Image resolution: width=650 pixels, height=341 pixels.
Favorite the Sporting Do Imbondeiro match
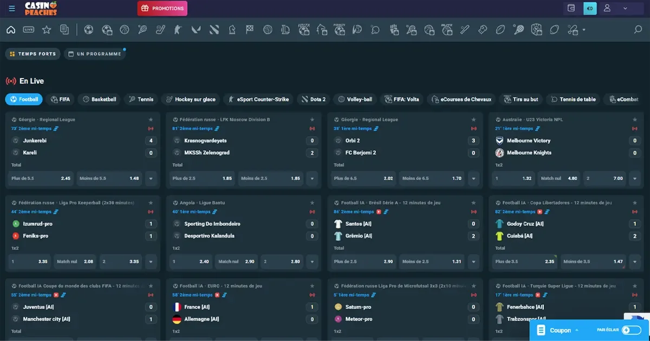(x=312, y=203)
